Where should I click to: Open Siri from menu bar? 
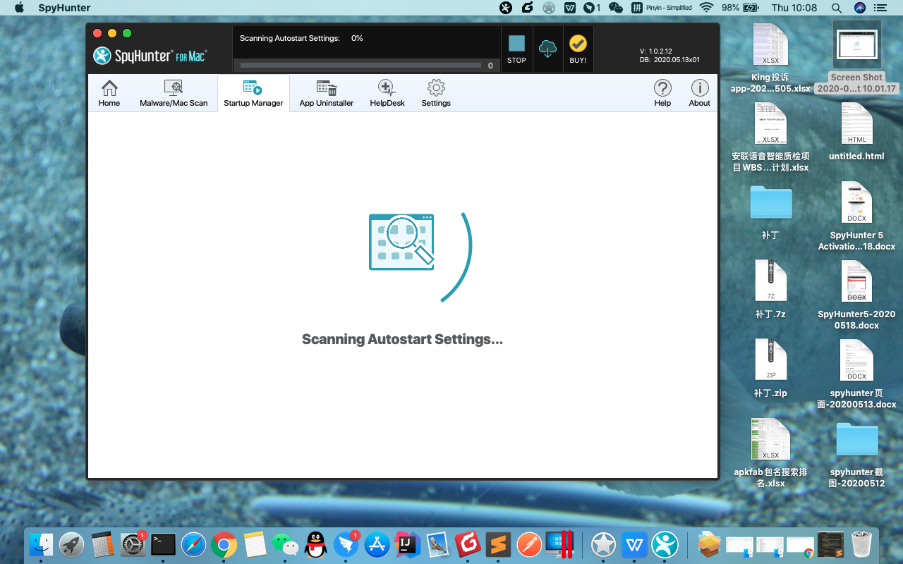click(x=859, y=8)
